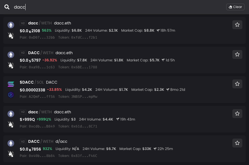Click the Ethereum icon on first result

[11, 25]
